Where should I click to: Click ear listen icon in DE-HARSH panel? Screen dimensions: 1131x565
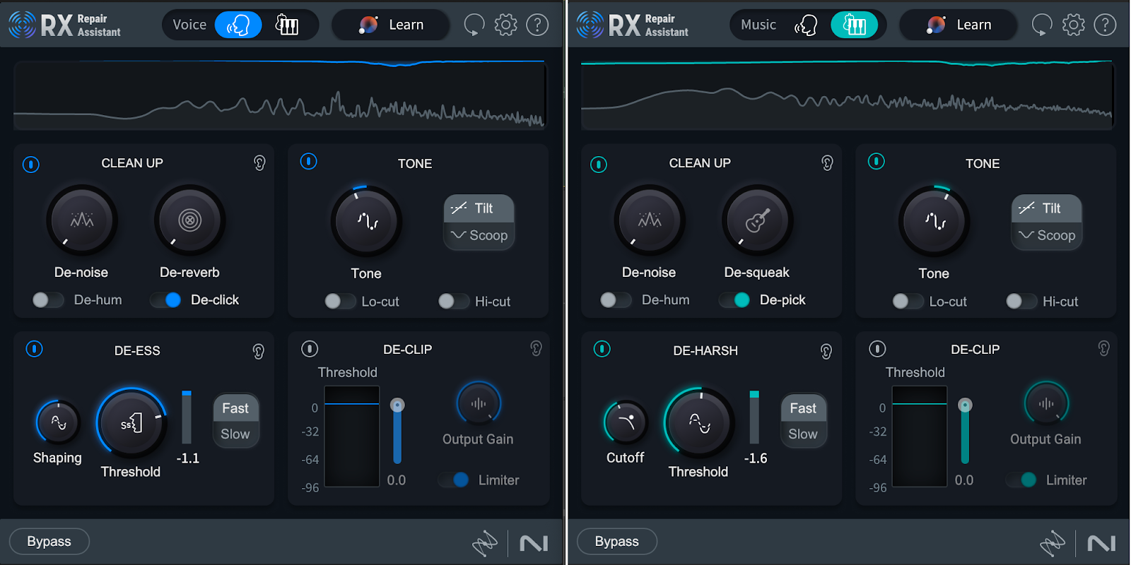coord(826,351)
